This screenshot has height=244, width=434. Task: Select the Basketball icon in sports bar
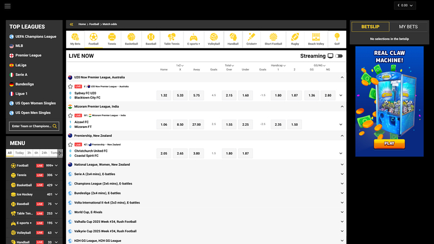tap(131, 38)
